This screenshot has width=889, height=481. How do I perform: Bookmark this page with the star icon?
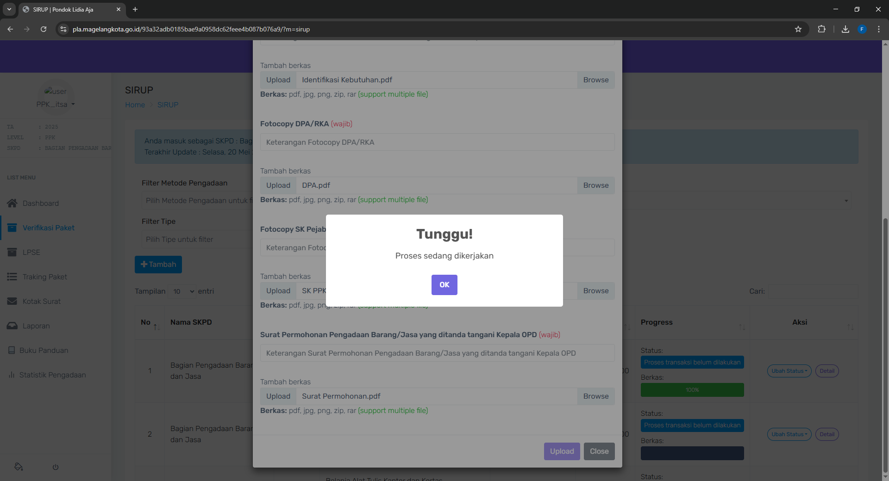[x=798, y=29]
